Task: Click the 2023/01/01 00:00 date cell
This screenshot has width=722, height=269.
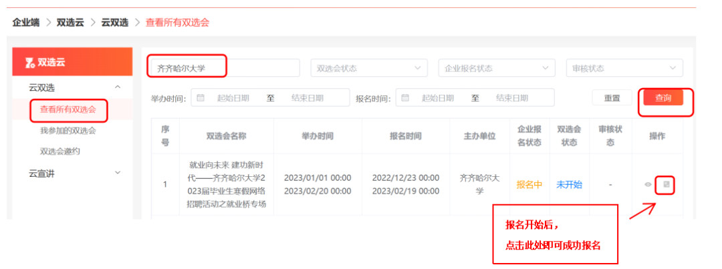Action: 318,178
